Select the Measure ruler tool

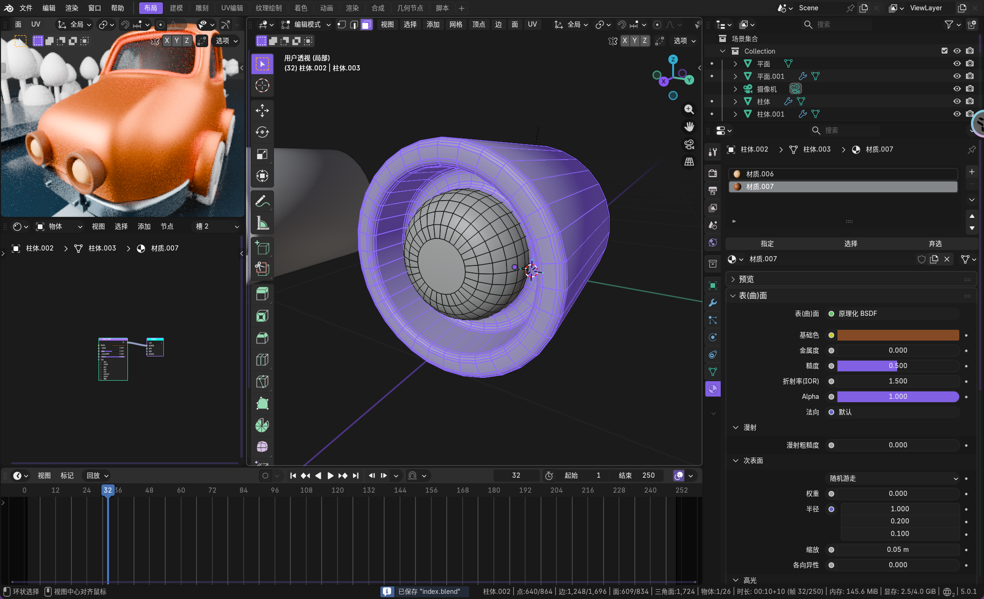pyautogui.click(x=262, y=223)
